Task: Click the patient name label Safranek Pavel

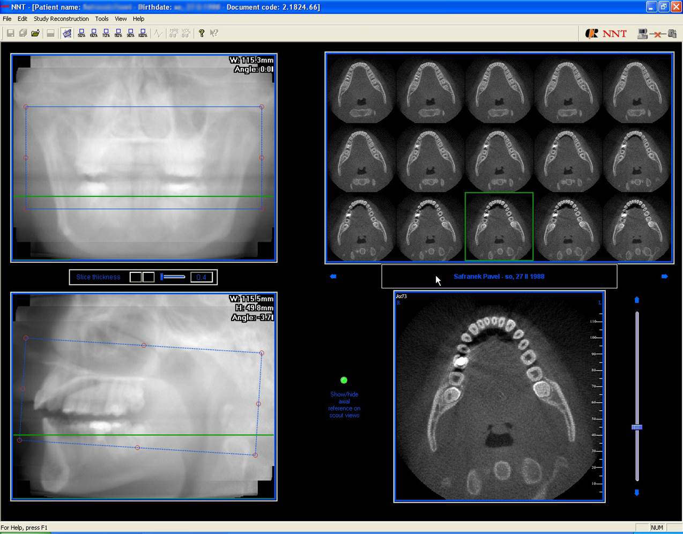Action: click(499, 277)
